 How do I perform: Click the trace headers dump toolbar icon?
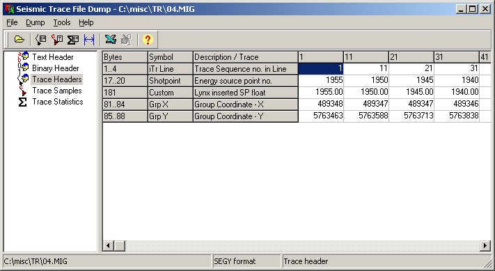[40, 40]
